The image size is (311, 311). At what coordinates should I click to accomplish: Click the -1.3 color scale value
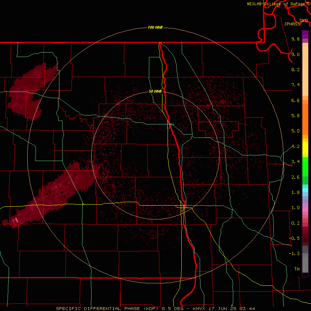tap(294, 254)
